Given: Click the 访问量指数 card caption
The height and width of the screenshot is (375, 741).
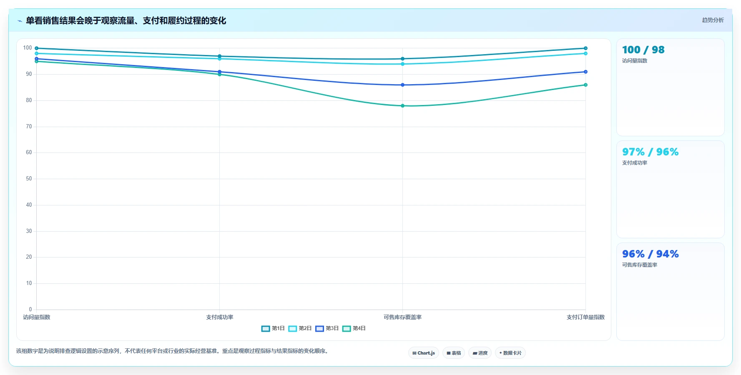Looking at the screenshot, I should [x=635, y=61].
